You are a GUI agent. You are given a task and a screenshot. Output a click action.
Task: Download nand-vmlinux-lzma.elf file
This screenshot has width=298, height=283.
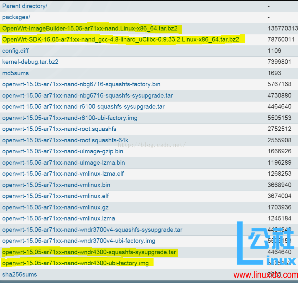tap(63, 174)
